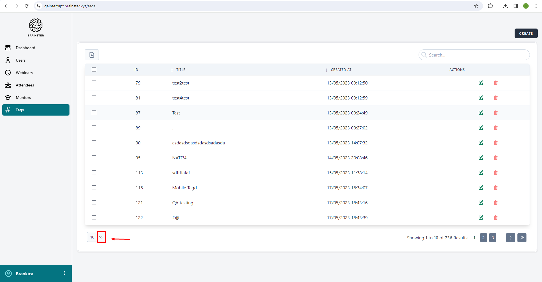Open the user menu dots beside Brankica
Screen dimensions: 542x282
[64, 273]
